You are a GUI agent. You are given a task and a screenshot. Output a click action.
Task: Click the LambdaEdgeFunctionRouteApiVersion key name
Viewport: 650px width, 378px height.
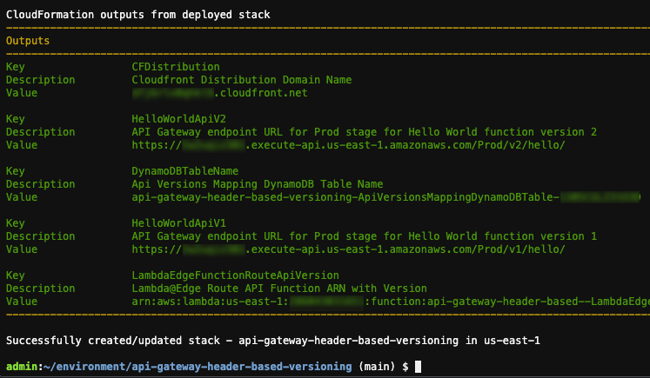pos(236,275)
